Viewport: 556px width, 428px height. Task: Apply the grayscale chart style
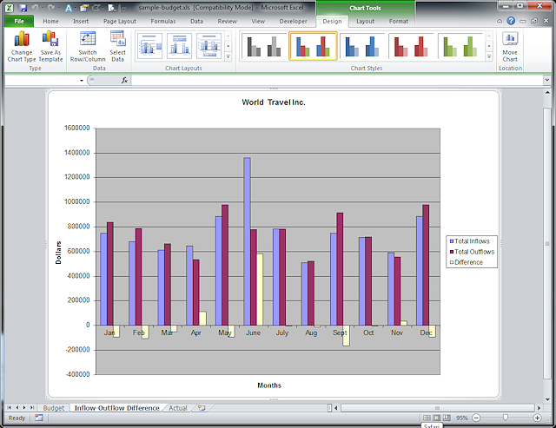[x=264, y=46]
